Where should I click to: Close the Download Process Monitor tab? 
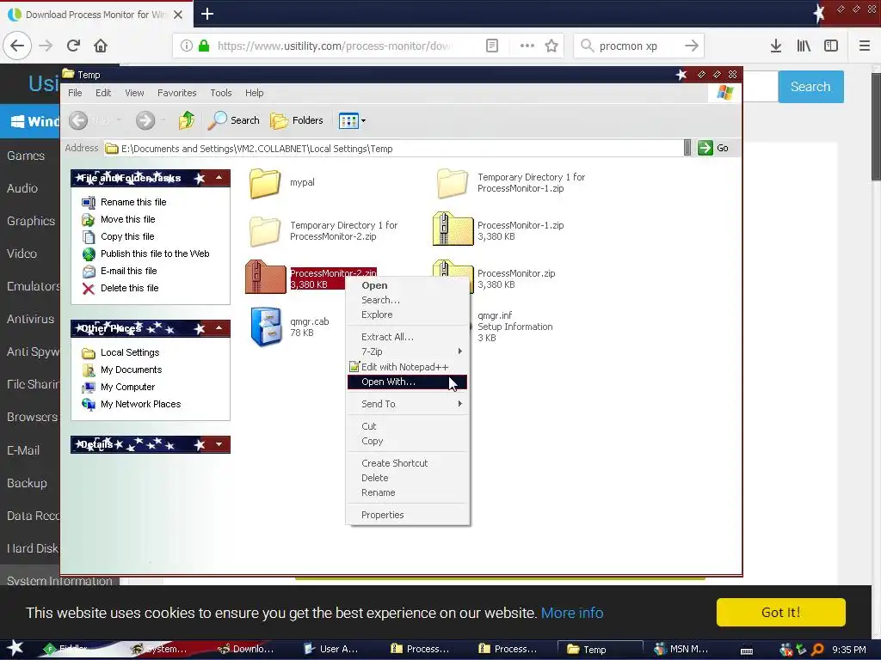pyautogui.click(x=178, y=15)
